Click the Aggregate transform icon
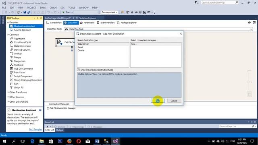Screen dimensions: 258x145 click(11, 39)
